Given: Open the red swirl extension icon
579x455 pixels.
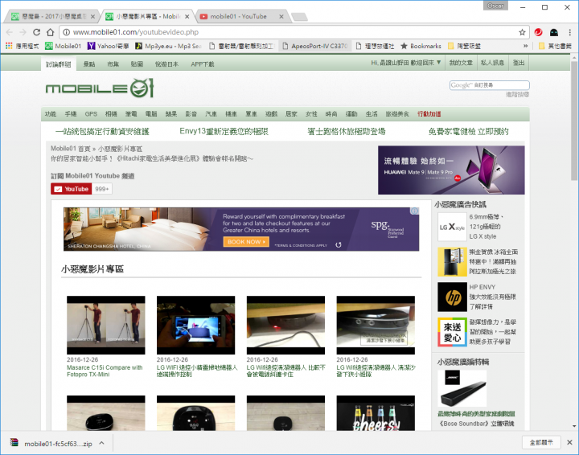Looking at the screenshot, I should pos(538,32).
